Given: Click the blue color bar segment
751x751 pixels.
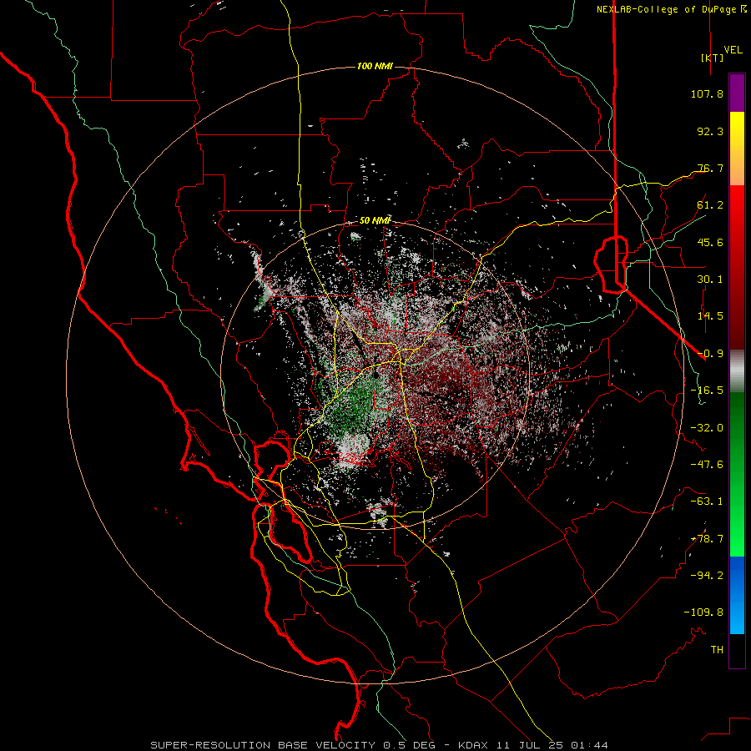Looking at the screenshot, I should click(x=737, y=595).
